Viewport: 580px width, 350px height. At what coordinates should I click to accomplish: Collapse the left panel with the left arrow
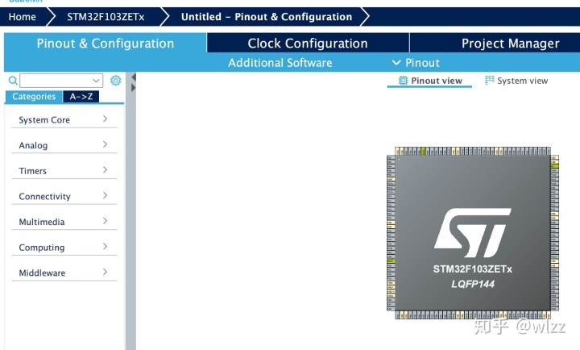pos(134,77)
